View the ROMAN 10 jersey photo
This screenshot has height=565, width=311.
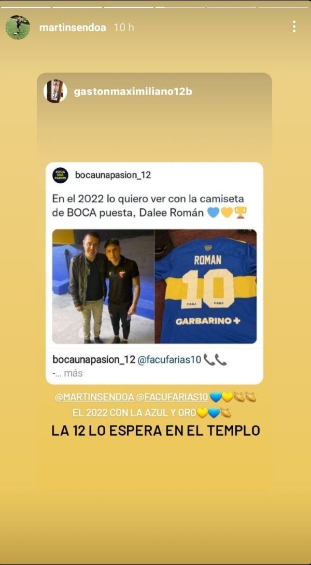[206, 287]
